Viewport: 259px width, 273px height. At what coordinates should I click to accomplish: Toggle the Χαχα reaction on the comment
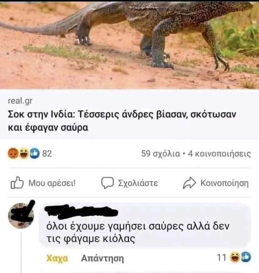[x=57, y=258]
